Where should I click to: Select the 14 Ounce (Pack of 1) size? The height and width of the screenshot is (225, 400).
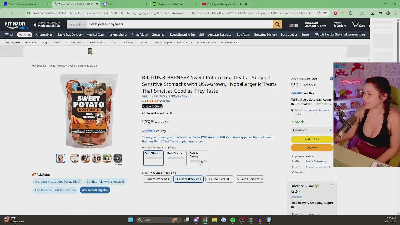click(188, 179)
